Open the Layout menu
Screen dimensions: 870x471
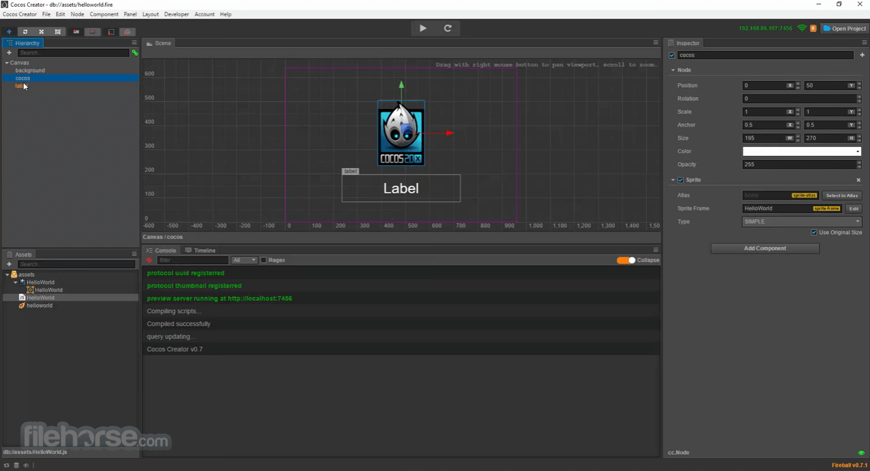click(150, 14)
